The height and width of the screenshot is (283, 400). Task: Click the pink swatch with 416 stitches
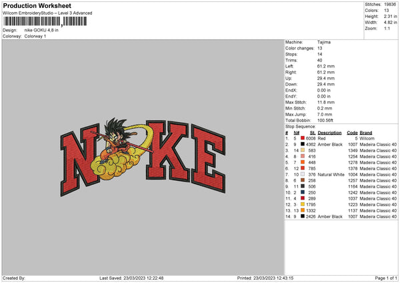tap(303, 156)
